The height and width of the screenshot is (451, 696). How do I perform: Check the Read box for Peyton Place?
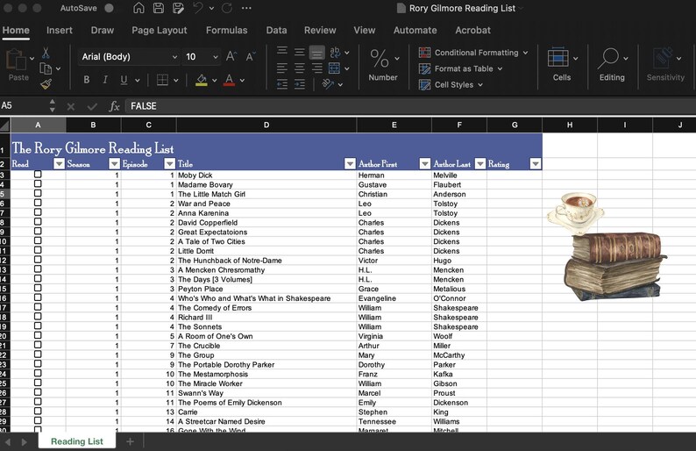pyautogui.click(x=38, y=288)
